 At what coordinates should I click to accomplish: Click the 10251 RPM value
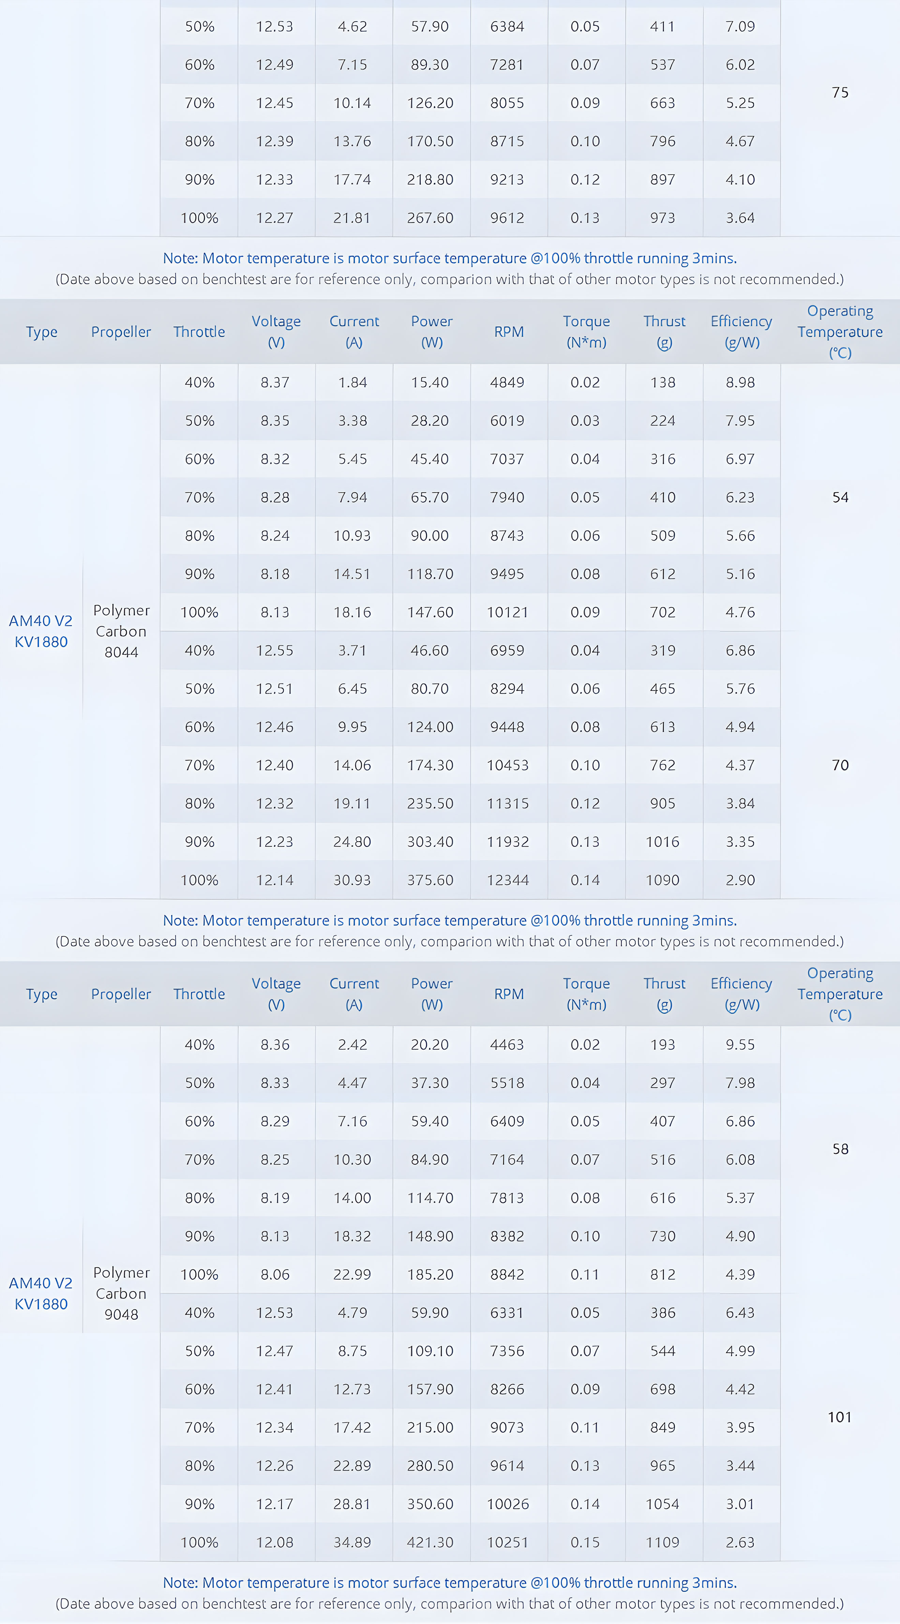point(508,1542)
